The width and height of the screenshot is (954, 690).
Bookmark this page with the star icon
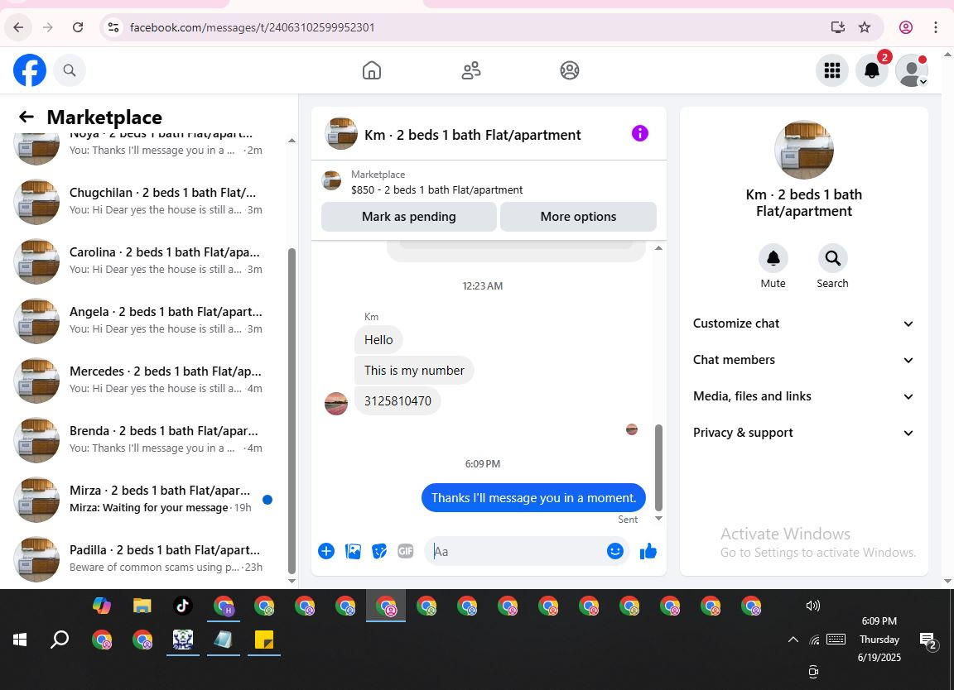pos(865,27)
